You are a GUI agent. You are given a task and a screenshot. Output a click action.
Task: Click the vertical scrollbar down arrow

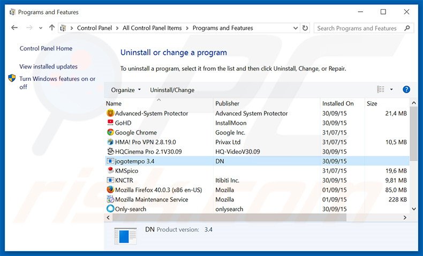(414, 209)
